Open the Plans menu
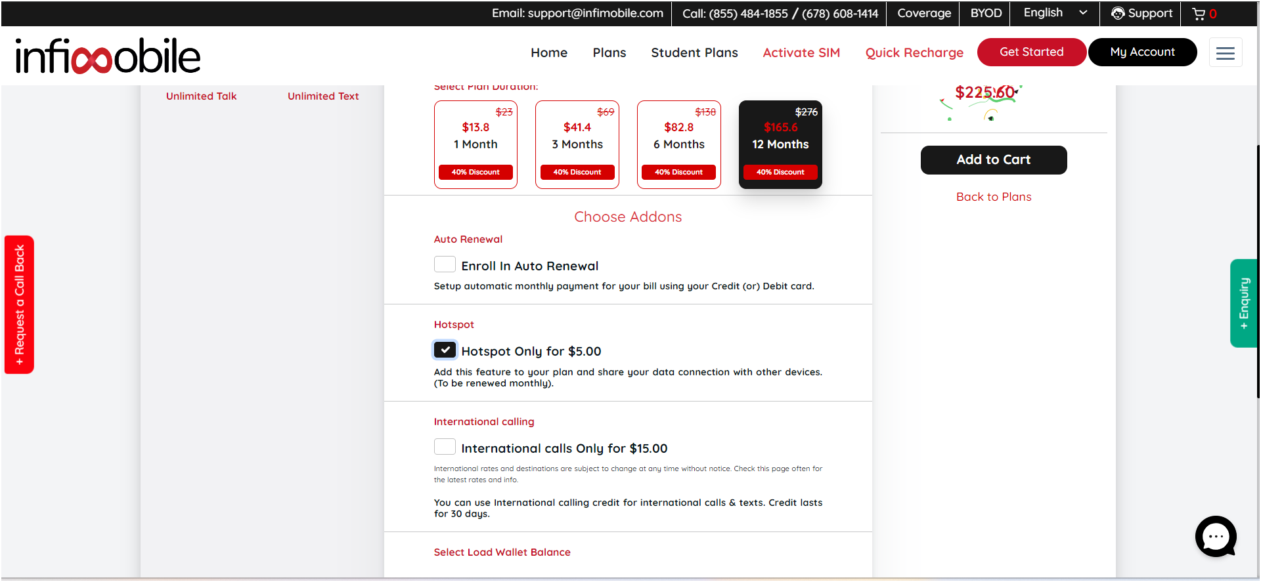This screenshot has width=1261, height=582. click(x=609, y=52)
